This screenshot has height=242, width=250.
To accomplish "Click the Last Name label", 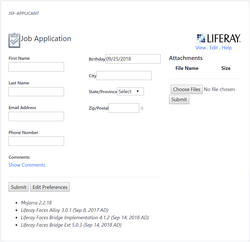I will click(x=19, y=83).
